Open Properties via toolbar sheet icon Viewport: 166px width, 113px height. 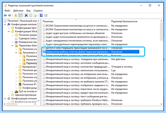point(31,16)
